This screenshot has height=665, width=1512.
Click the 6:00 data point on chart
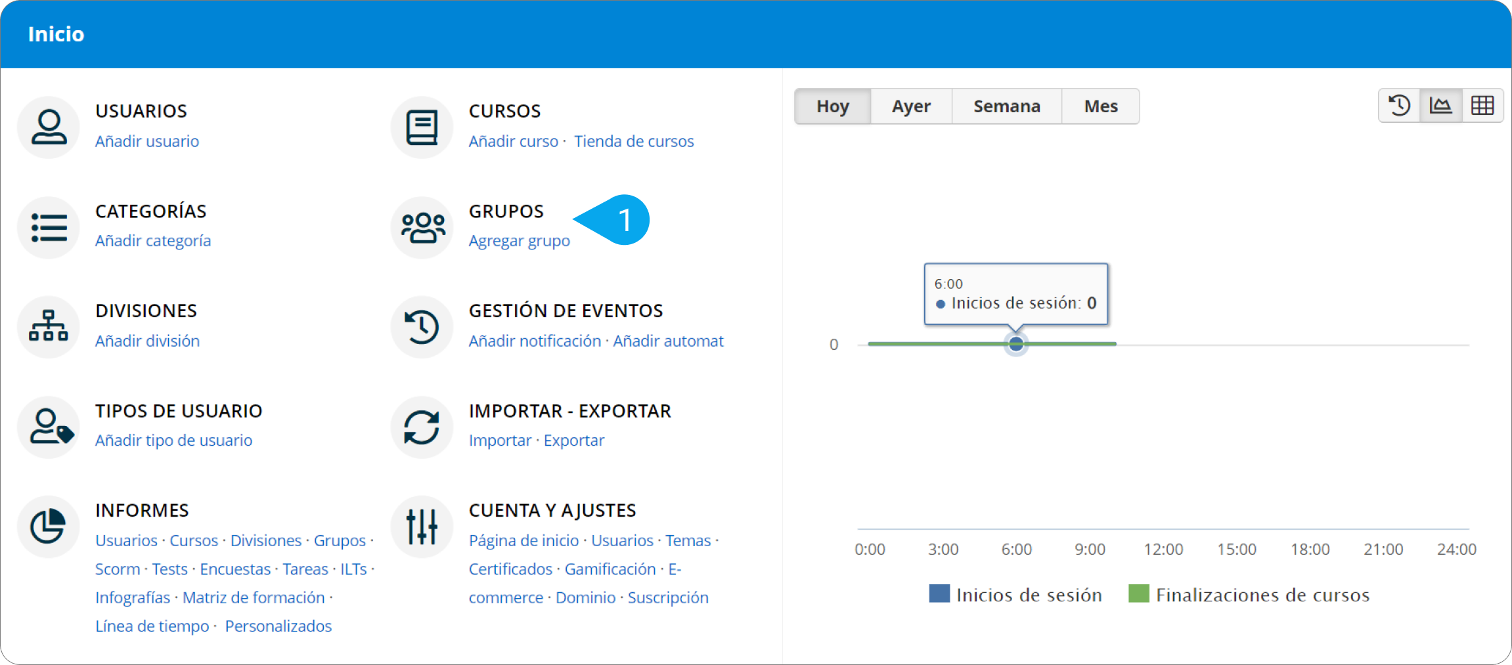[1016, 344]
